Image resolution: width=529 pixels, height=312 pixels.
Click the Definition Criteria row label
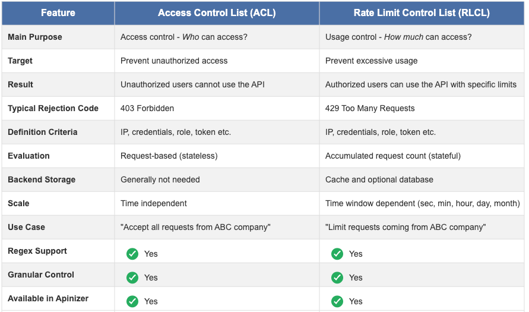[43, 132]
